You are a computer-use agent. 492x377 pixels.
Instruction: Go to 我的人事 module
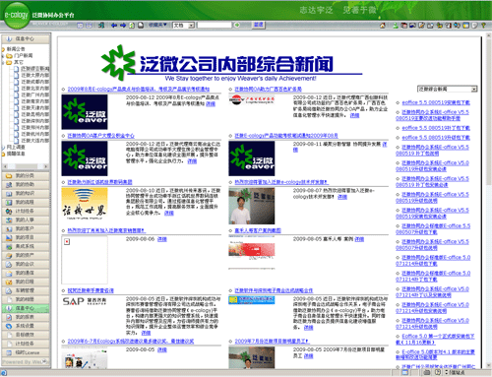click(x=26, y=220)
